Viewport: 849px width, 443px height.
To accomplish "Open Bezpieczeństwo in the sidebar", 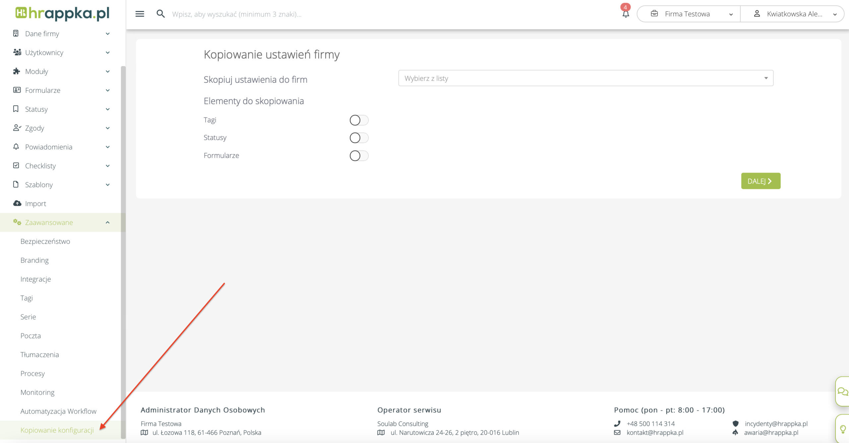I will (x=45, y=241).
